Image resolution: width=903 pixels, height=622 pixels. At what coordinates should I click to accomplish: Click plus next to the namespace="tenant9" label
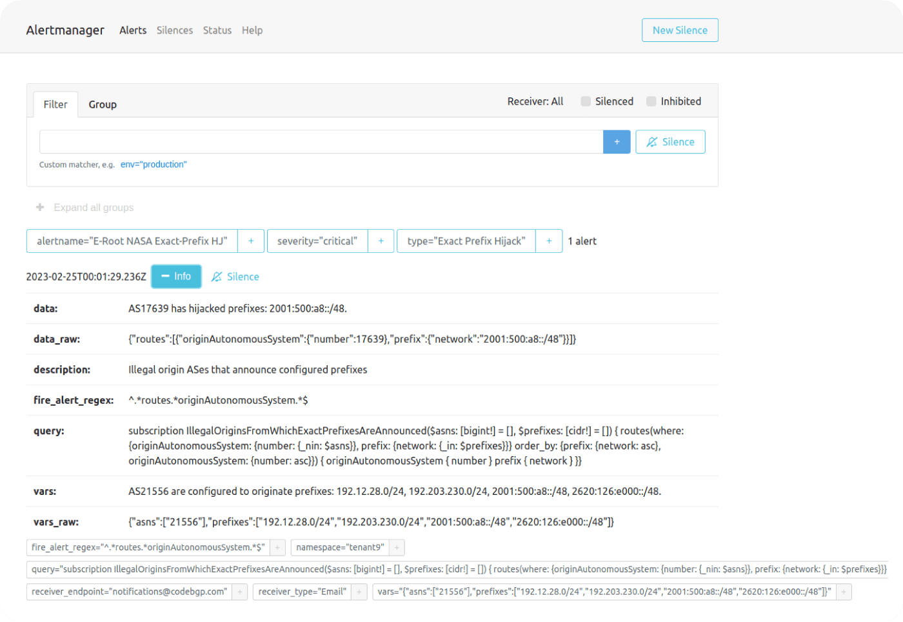397,548
